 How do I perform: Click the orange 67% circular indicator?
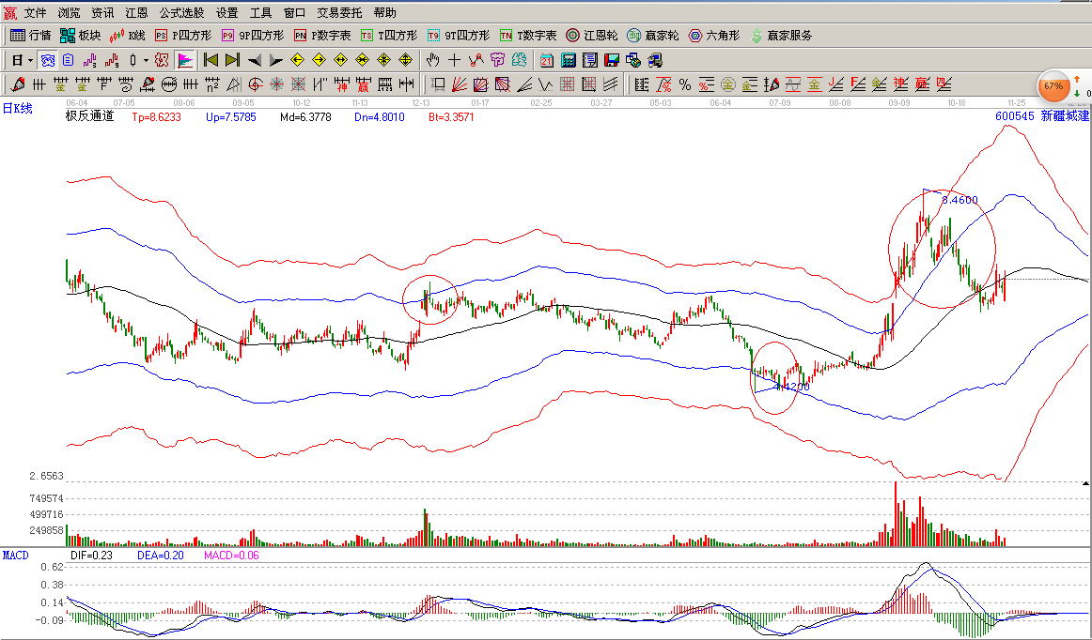tap(1053, 86)
